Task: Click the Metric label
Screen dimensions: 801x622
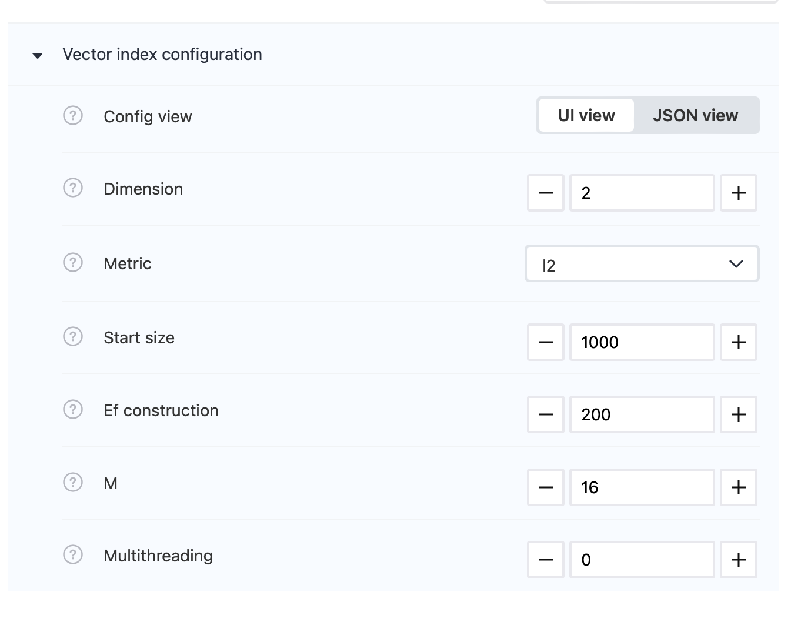Action: pos(128,264)
